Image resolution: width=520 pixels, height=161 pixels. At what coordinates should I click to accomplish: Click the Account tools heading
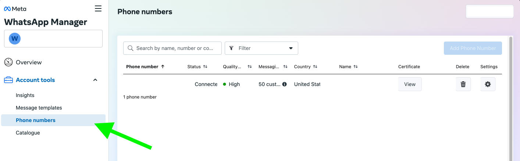35,80
